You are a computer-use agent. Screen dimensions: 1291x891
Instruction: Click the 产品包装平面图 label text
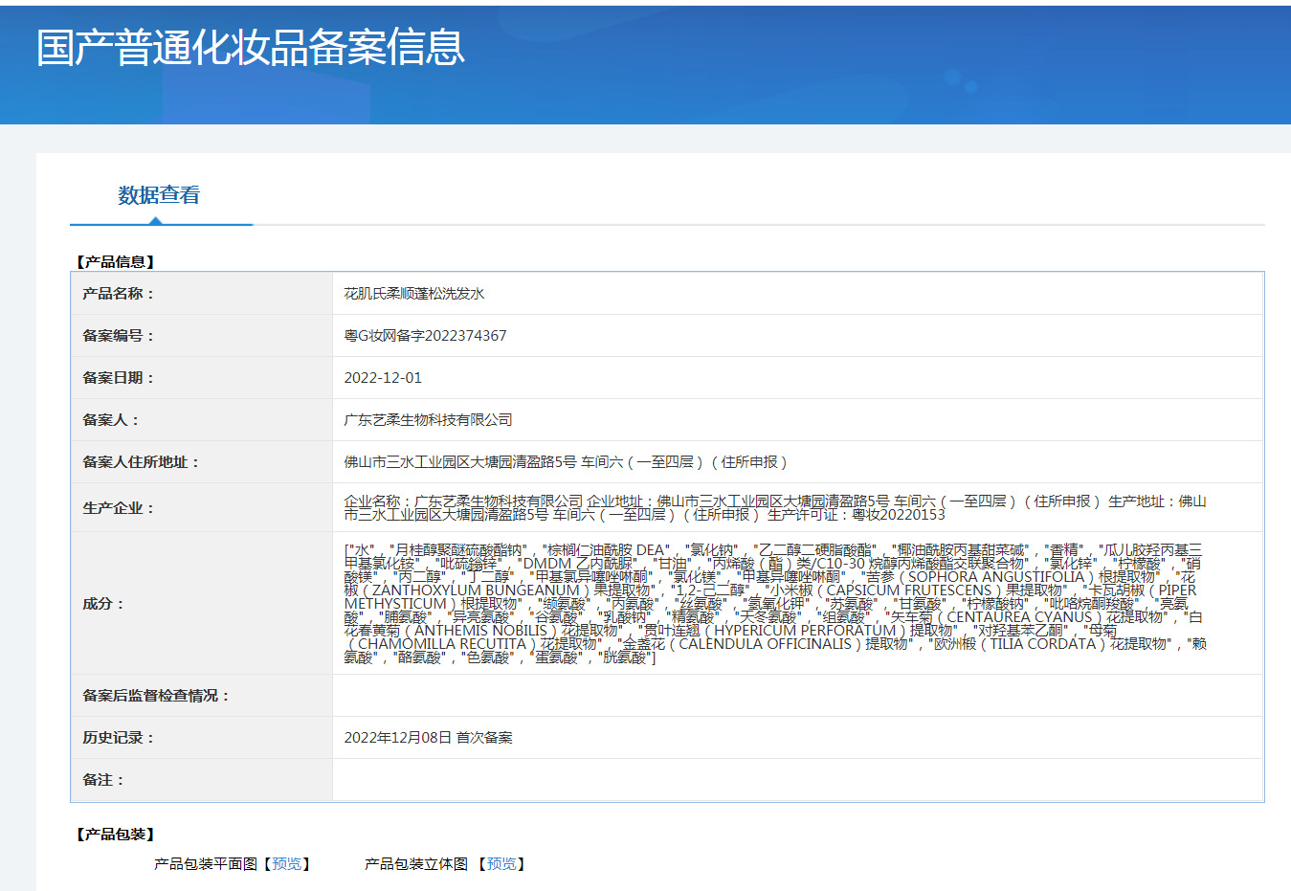tap(206, 864)
